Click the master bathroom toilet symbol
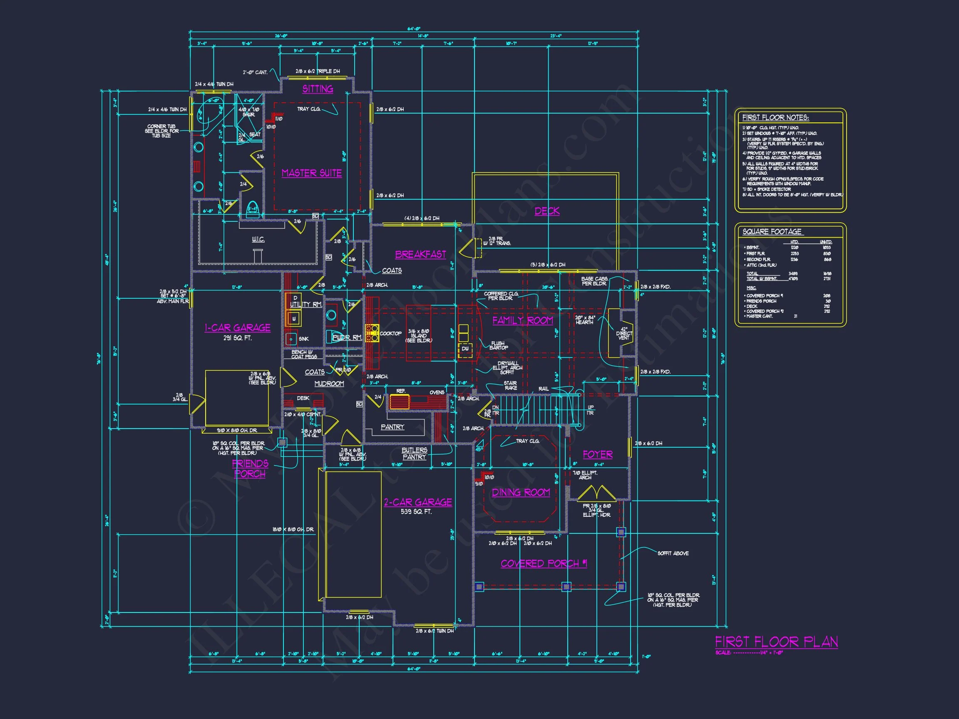The height and width of the screenshot is (719, 959). click(x=252, y=209)
